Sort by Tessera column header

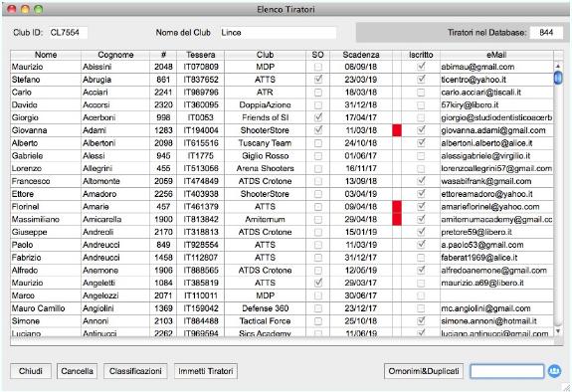[x=200, y=55]
